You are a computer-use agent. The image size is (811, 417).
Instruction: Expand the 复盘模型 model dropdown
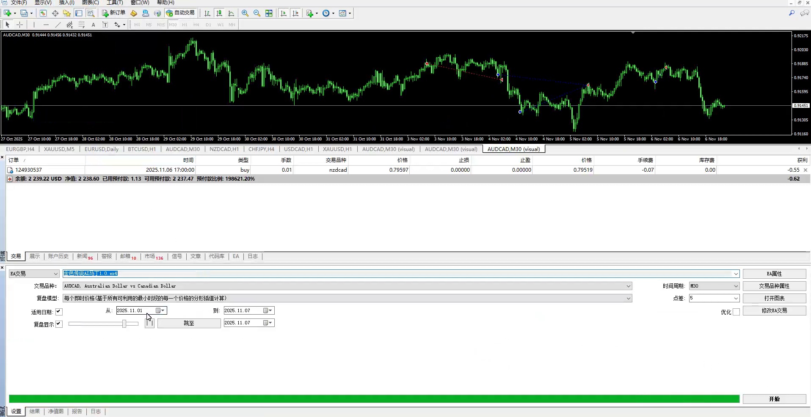[628, 298]
